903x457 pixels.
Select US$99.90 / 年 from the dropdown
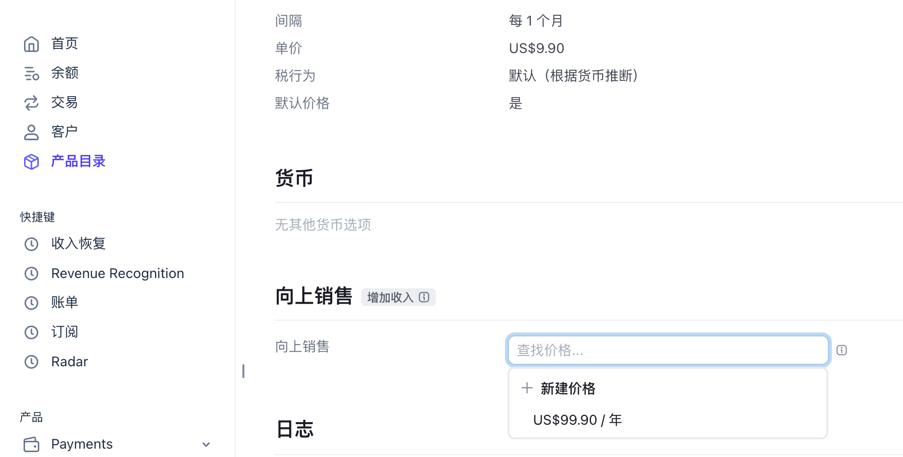[577, 420]
